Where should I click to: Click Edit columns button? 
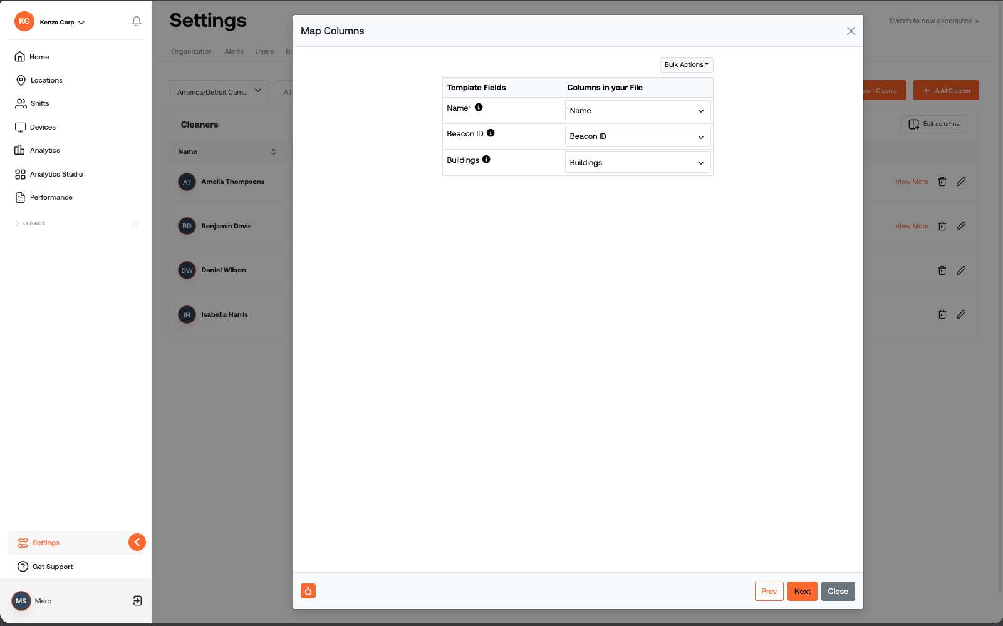click(x=933, y=124)
